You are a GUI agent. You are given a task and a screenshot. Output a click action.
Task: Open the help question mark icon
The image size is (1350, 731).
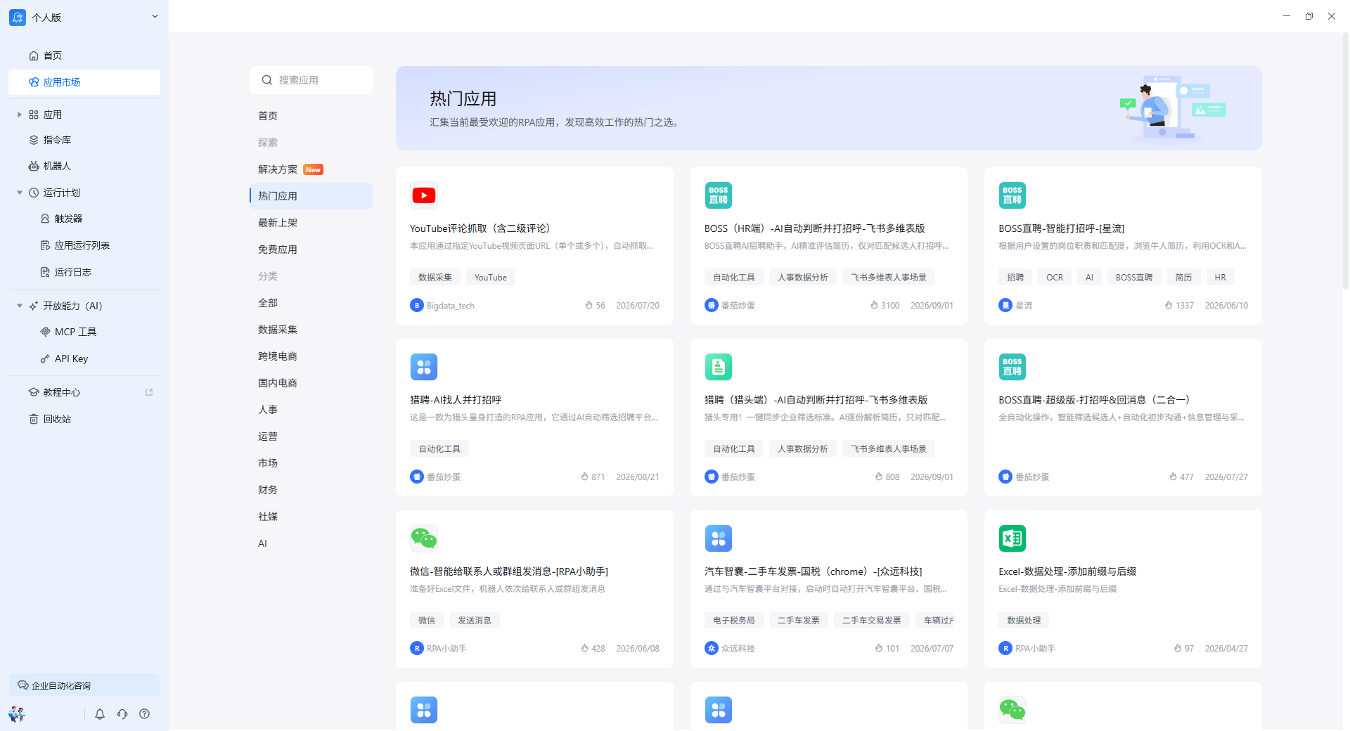(145, 714)
